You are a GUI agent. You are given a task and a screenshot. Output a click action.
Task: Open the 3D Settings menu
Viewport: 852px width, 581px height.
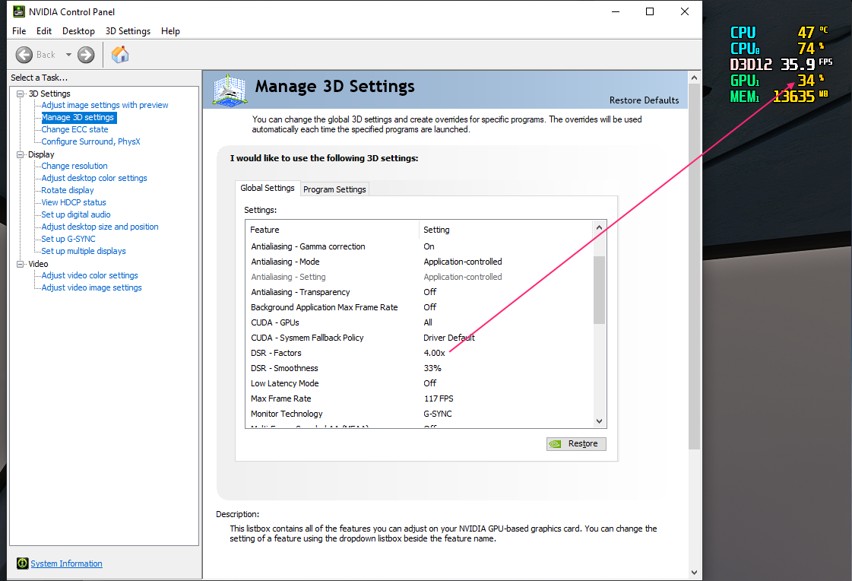coord(128,31)
